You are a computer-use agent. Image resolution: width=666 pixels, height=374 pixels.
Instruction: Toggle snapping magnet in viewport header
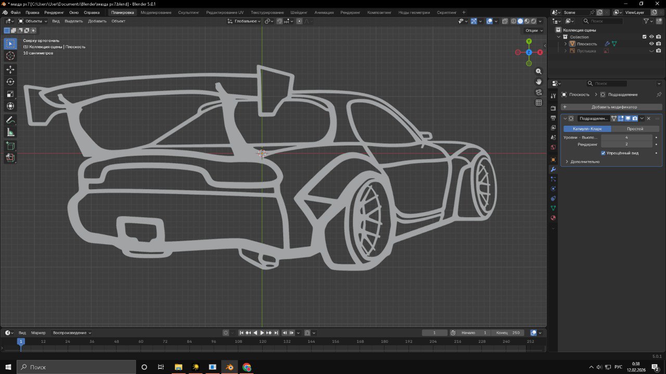(279, 21)
